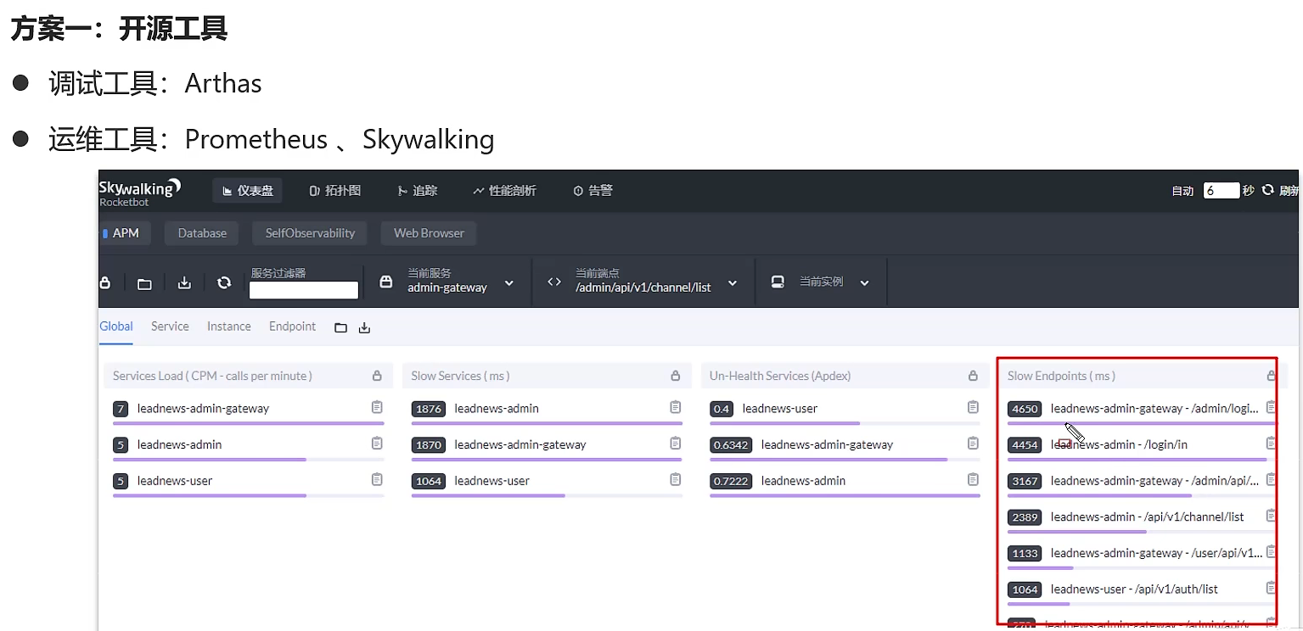Switch to the Instance tab
This screenshot has height=631, width=1303.
tap(229, 327)
